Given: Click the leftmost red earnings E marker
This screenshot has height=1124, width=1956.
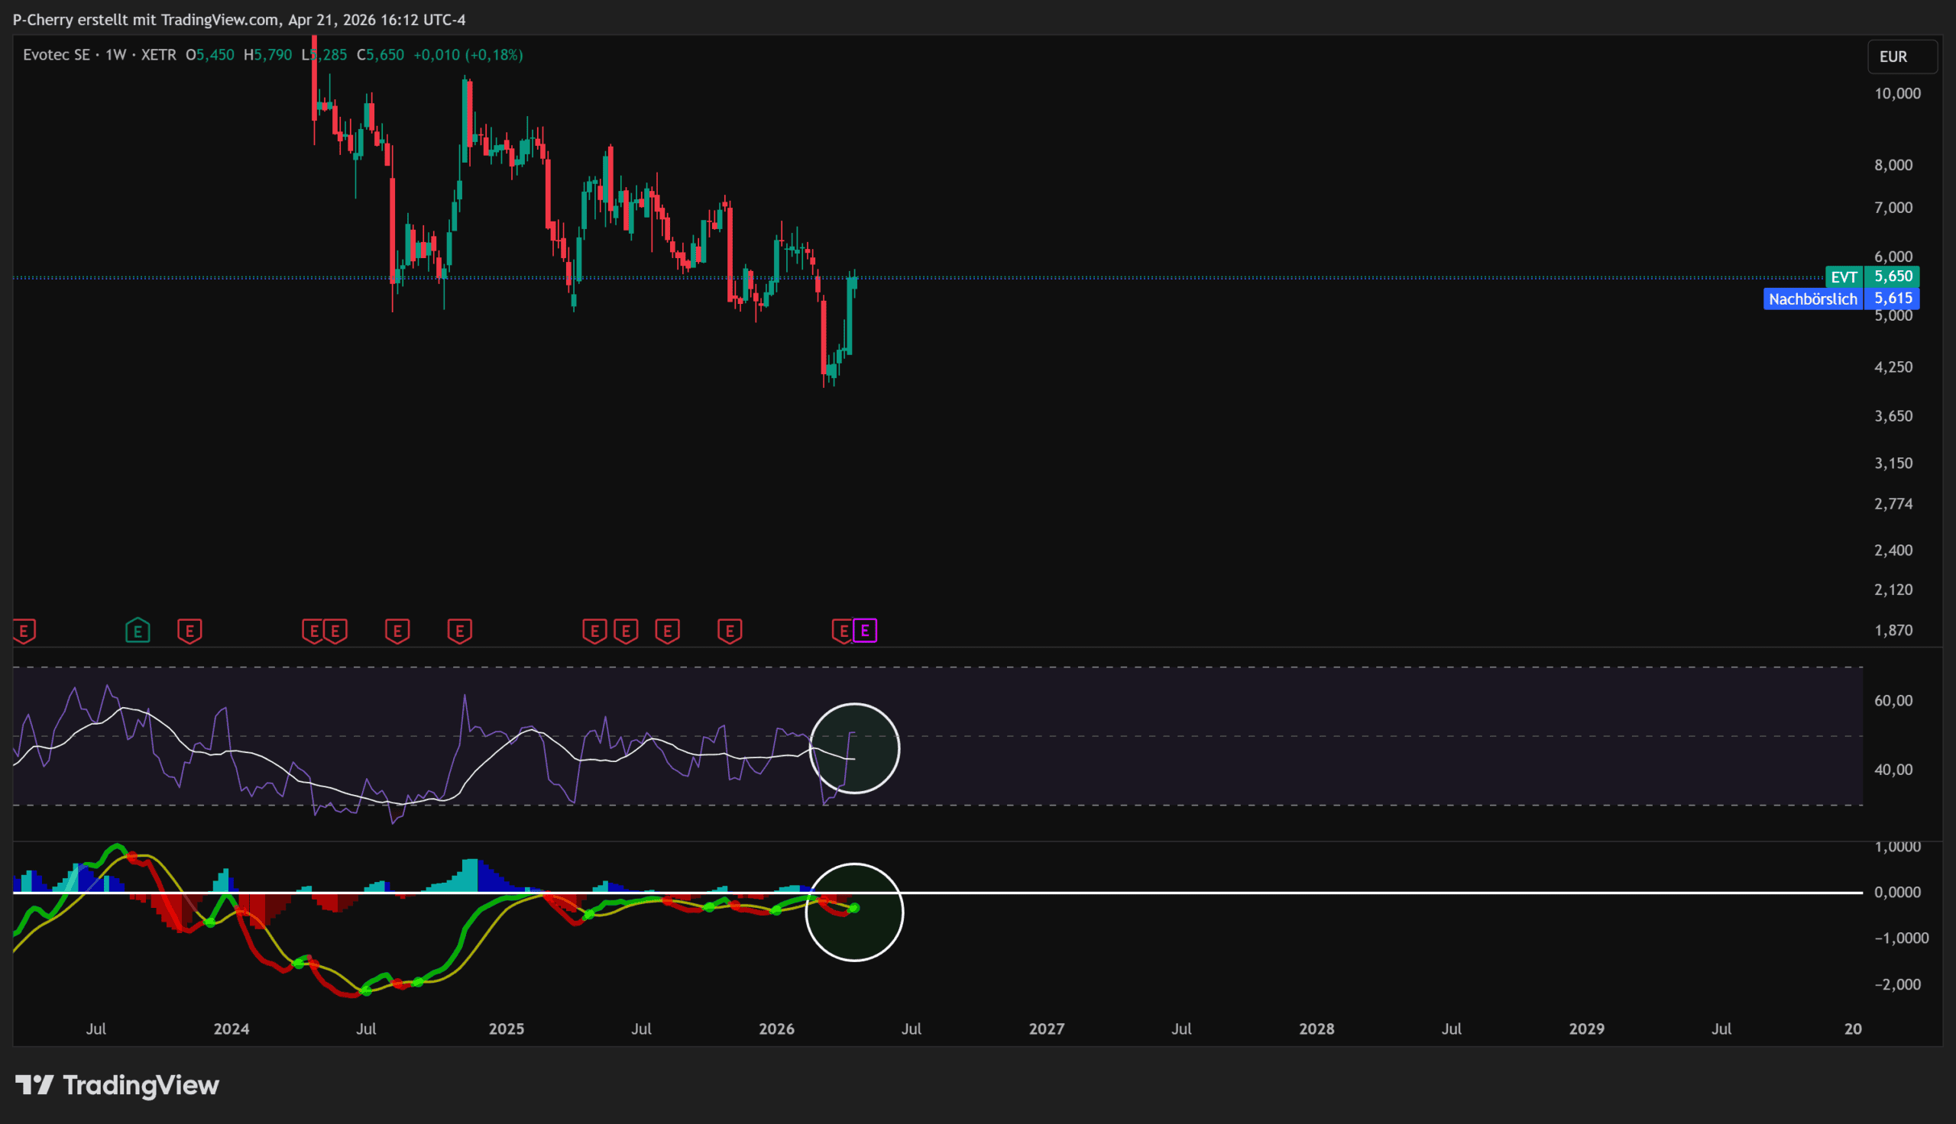Looking at the screenshot, I should [24, 631].
